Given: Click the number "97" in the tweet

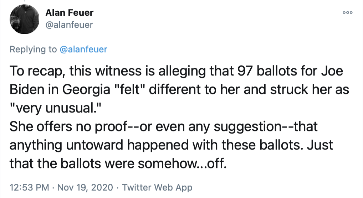Looking at the screenshot, I should click(237, 71).
